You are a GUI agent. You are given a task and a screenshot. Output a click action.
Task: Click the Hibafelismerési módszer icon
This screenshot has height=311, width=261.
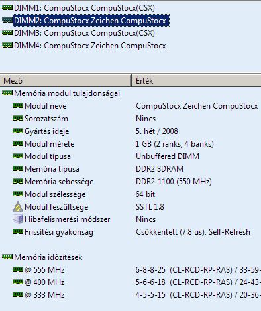[x=18, y=219]
